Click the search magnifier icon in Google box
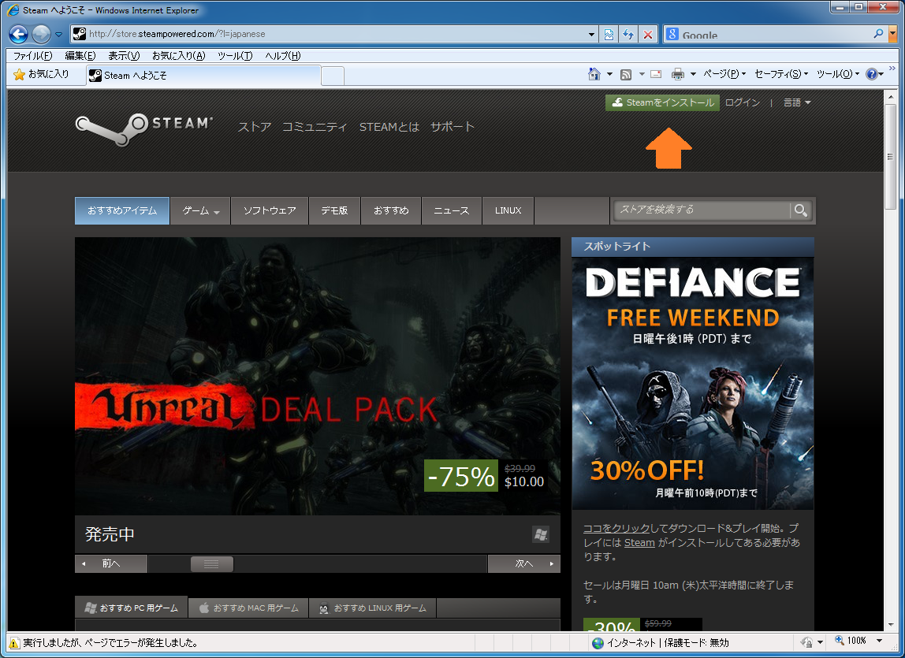Image resolution: width=905 pixels, height=658 pixels. coord(878,34)
